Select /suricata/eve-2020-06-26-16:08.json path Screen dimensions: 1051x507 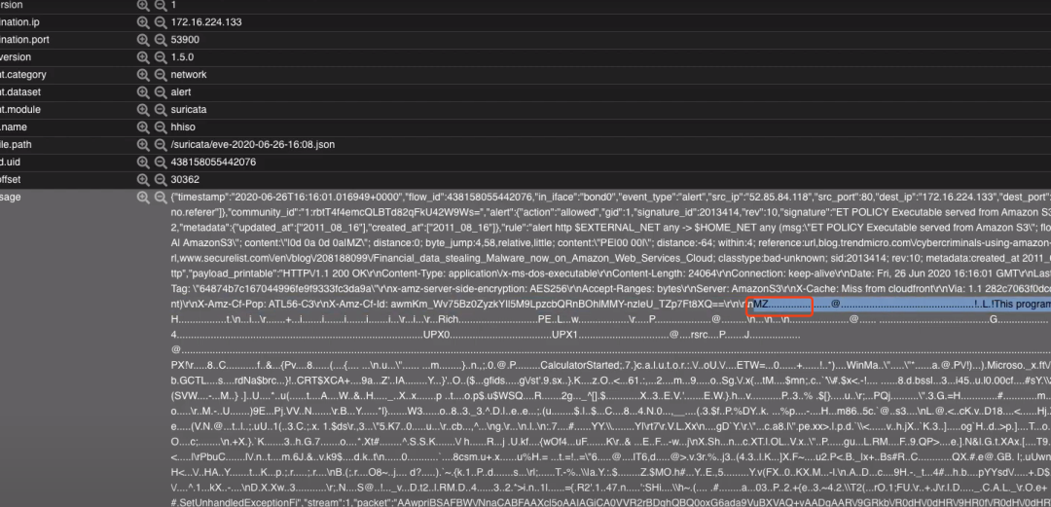(253, 144)
